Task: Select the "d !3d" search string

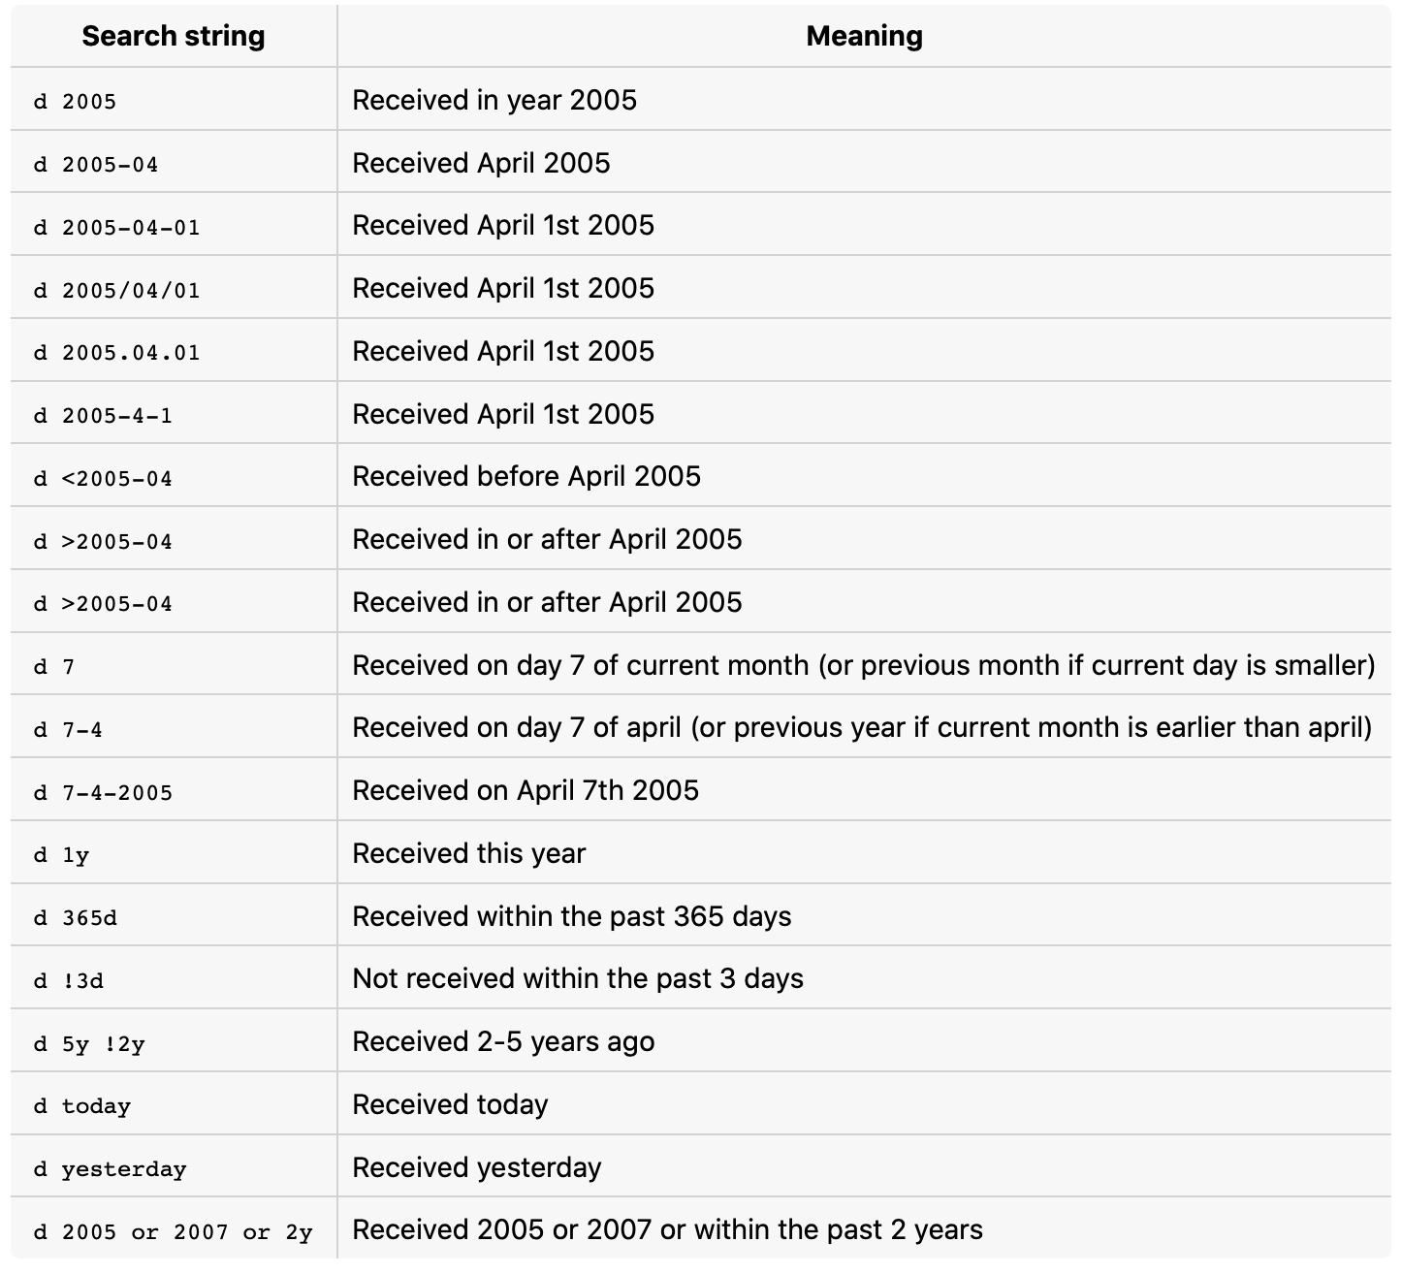Action: tap(68, 981)
